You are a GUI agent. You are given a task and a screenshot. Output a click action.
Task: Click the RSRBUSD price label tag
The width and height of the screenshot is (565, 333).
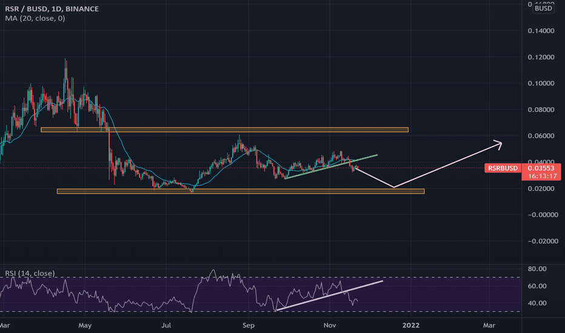503,168
